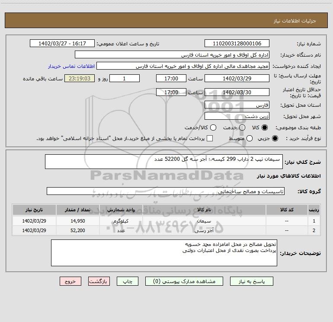Click the general description text box سیمان تیپ 2
Screen dimensions: 333x322
[x=164, y=162]
